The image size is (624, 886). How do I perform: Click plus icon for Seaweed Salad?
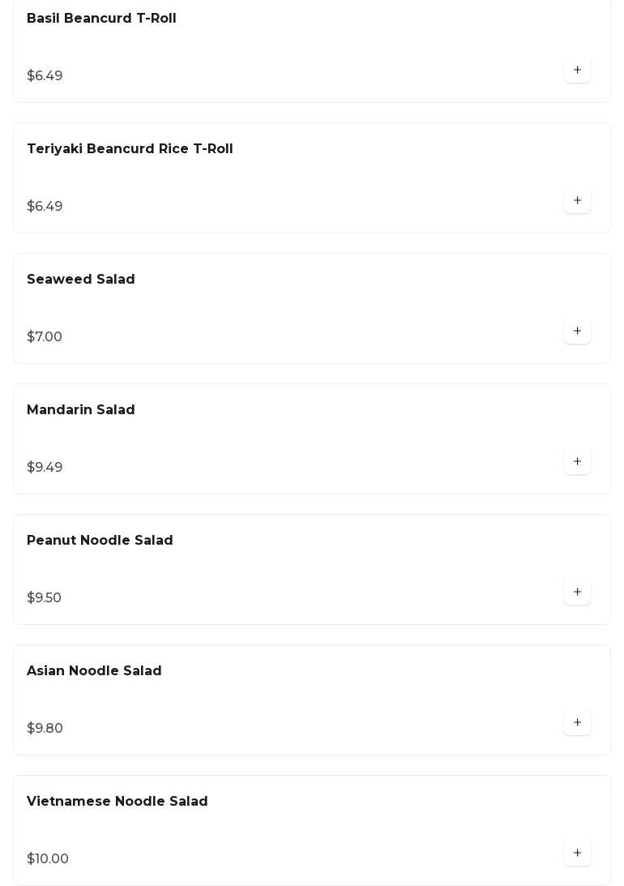577,331
